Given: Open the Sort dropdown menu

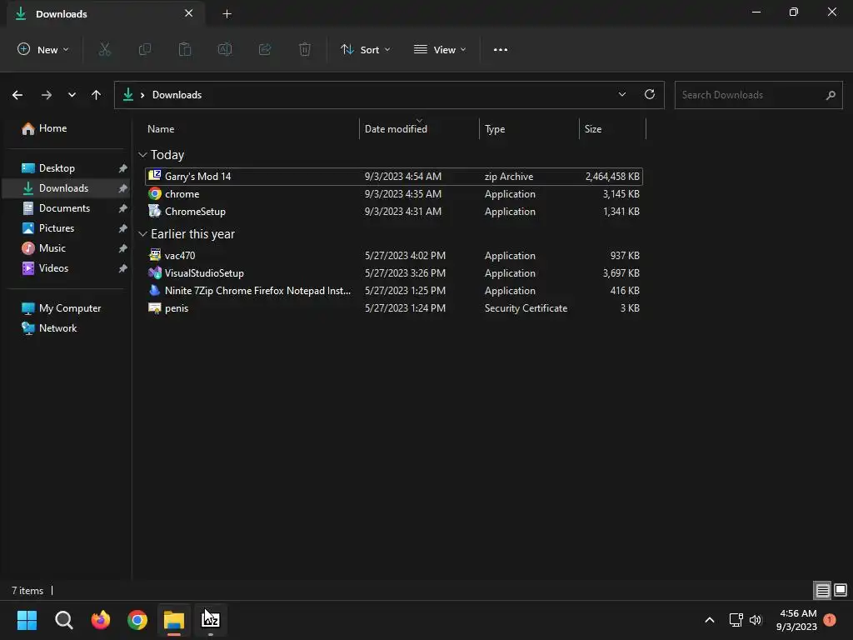Looking at the screenshot, I should (x=366, y=49).
